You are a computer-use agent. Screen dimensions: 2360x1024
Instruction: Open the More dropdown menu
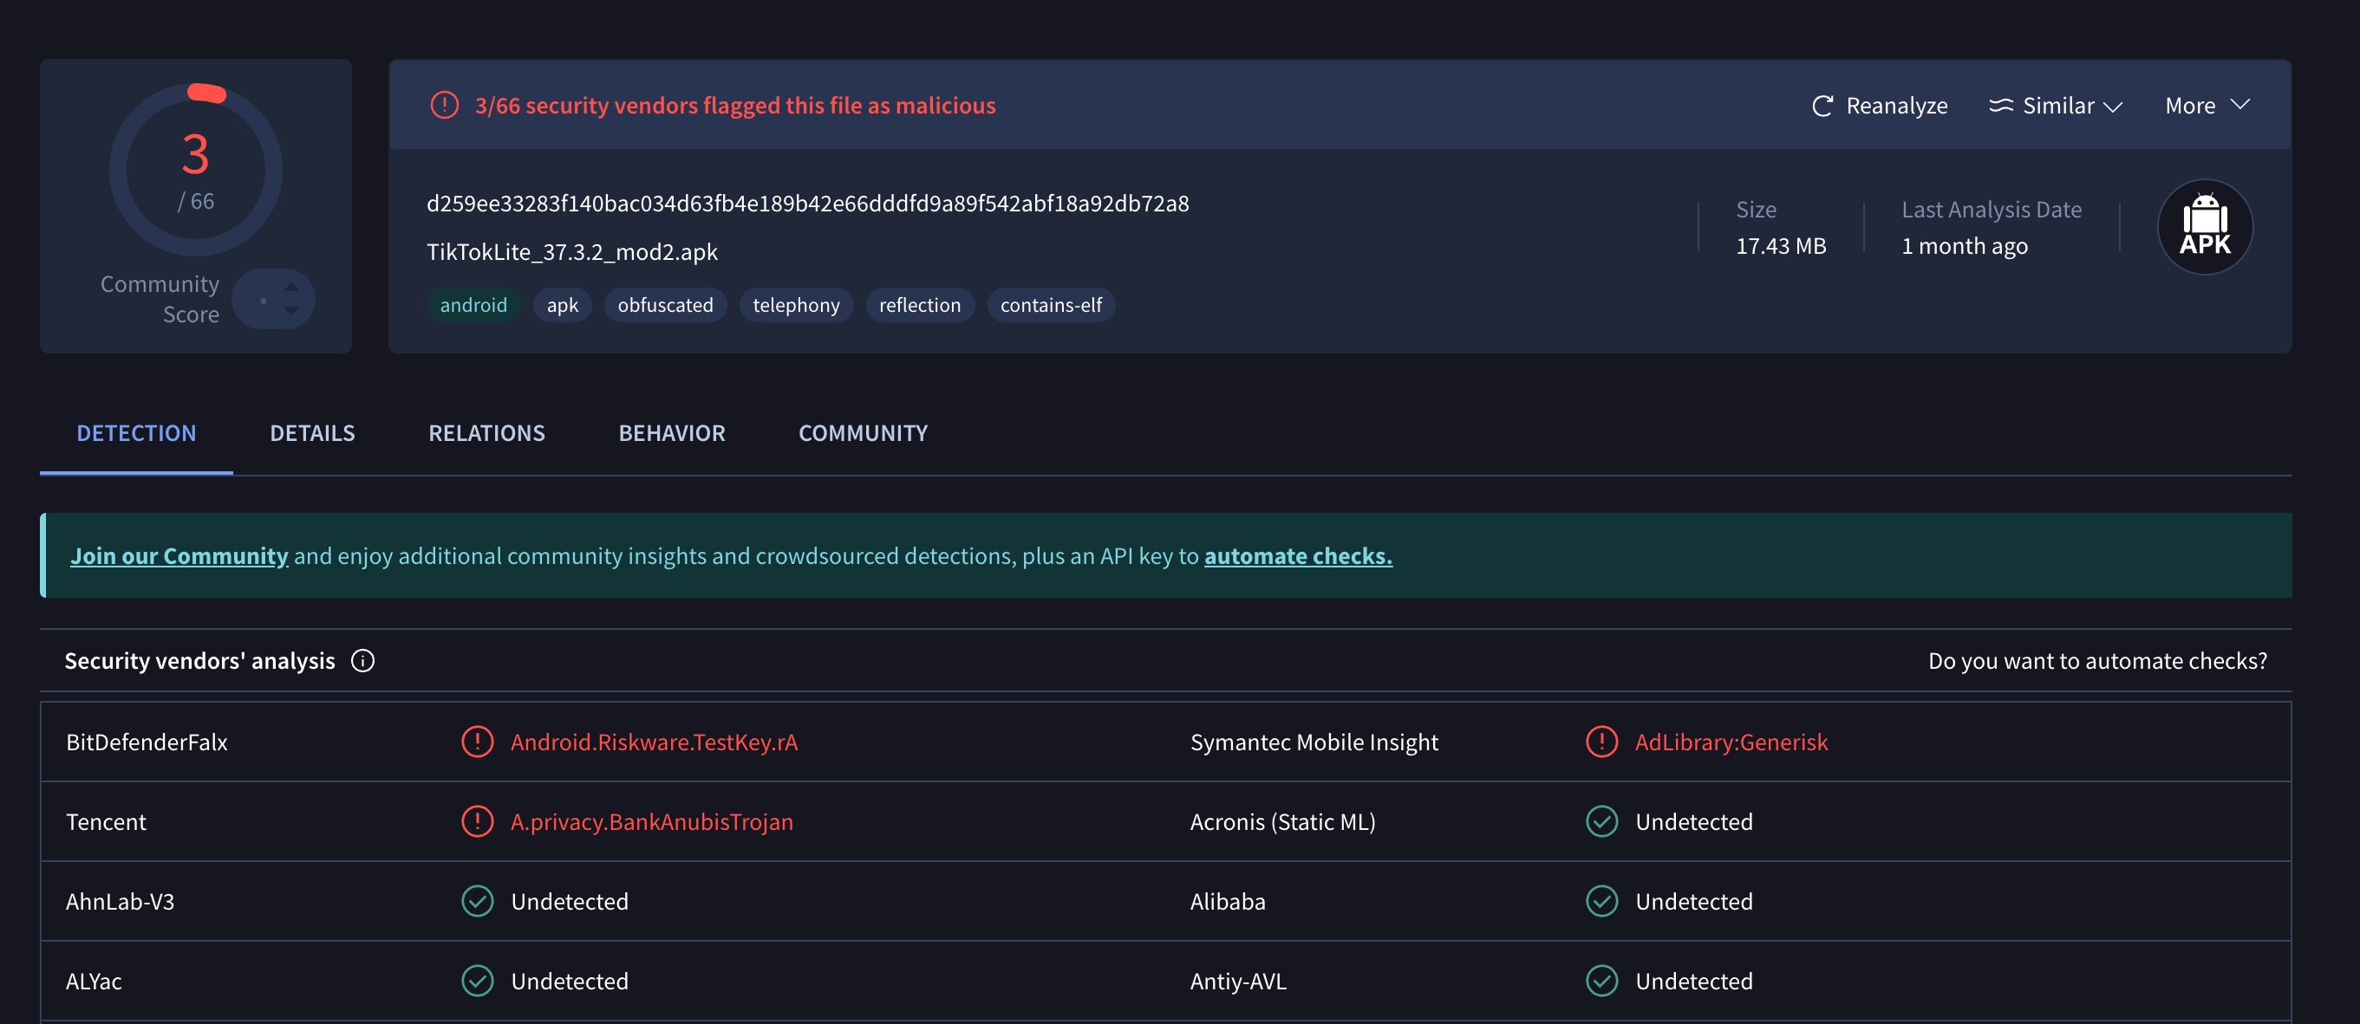(2207, 107)
